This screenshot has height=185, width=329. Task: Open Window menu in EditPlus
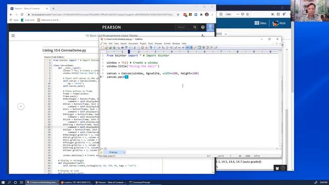[176, 43]
